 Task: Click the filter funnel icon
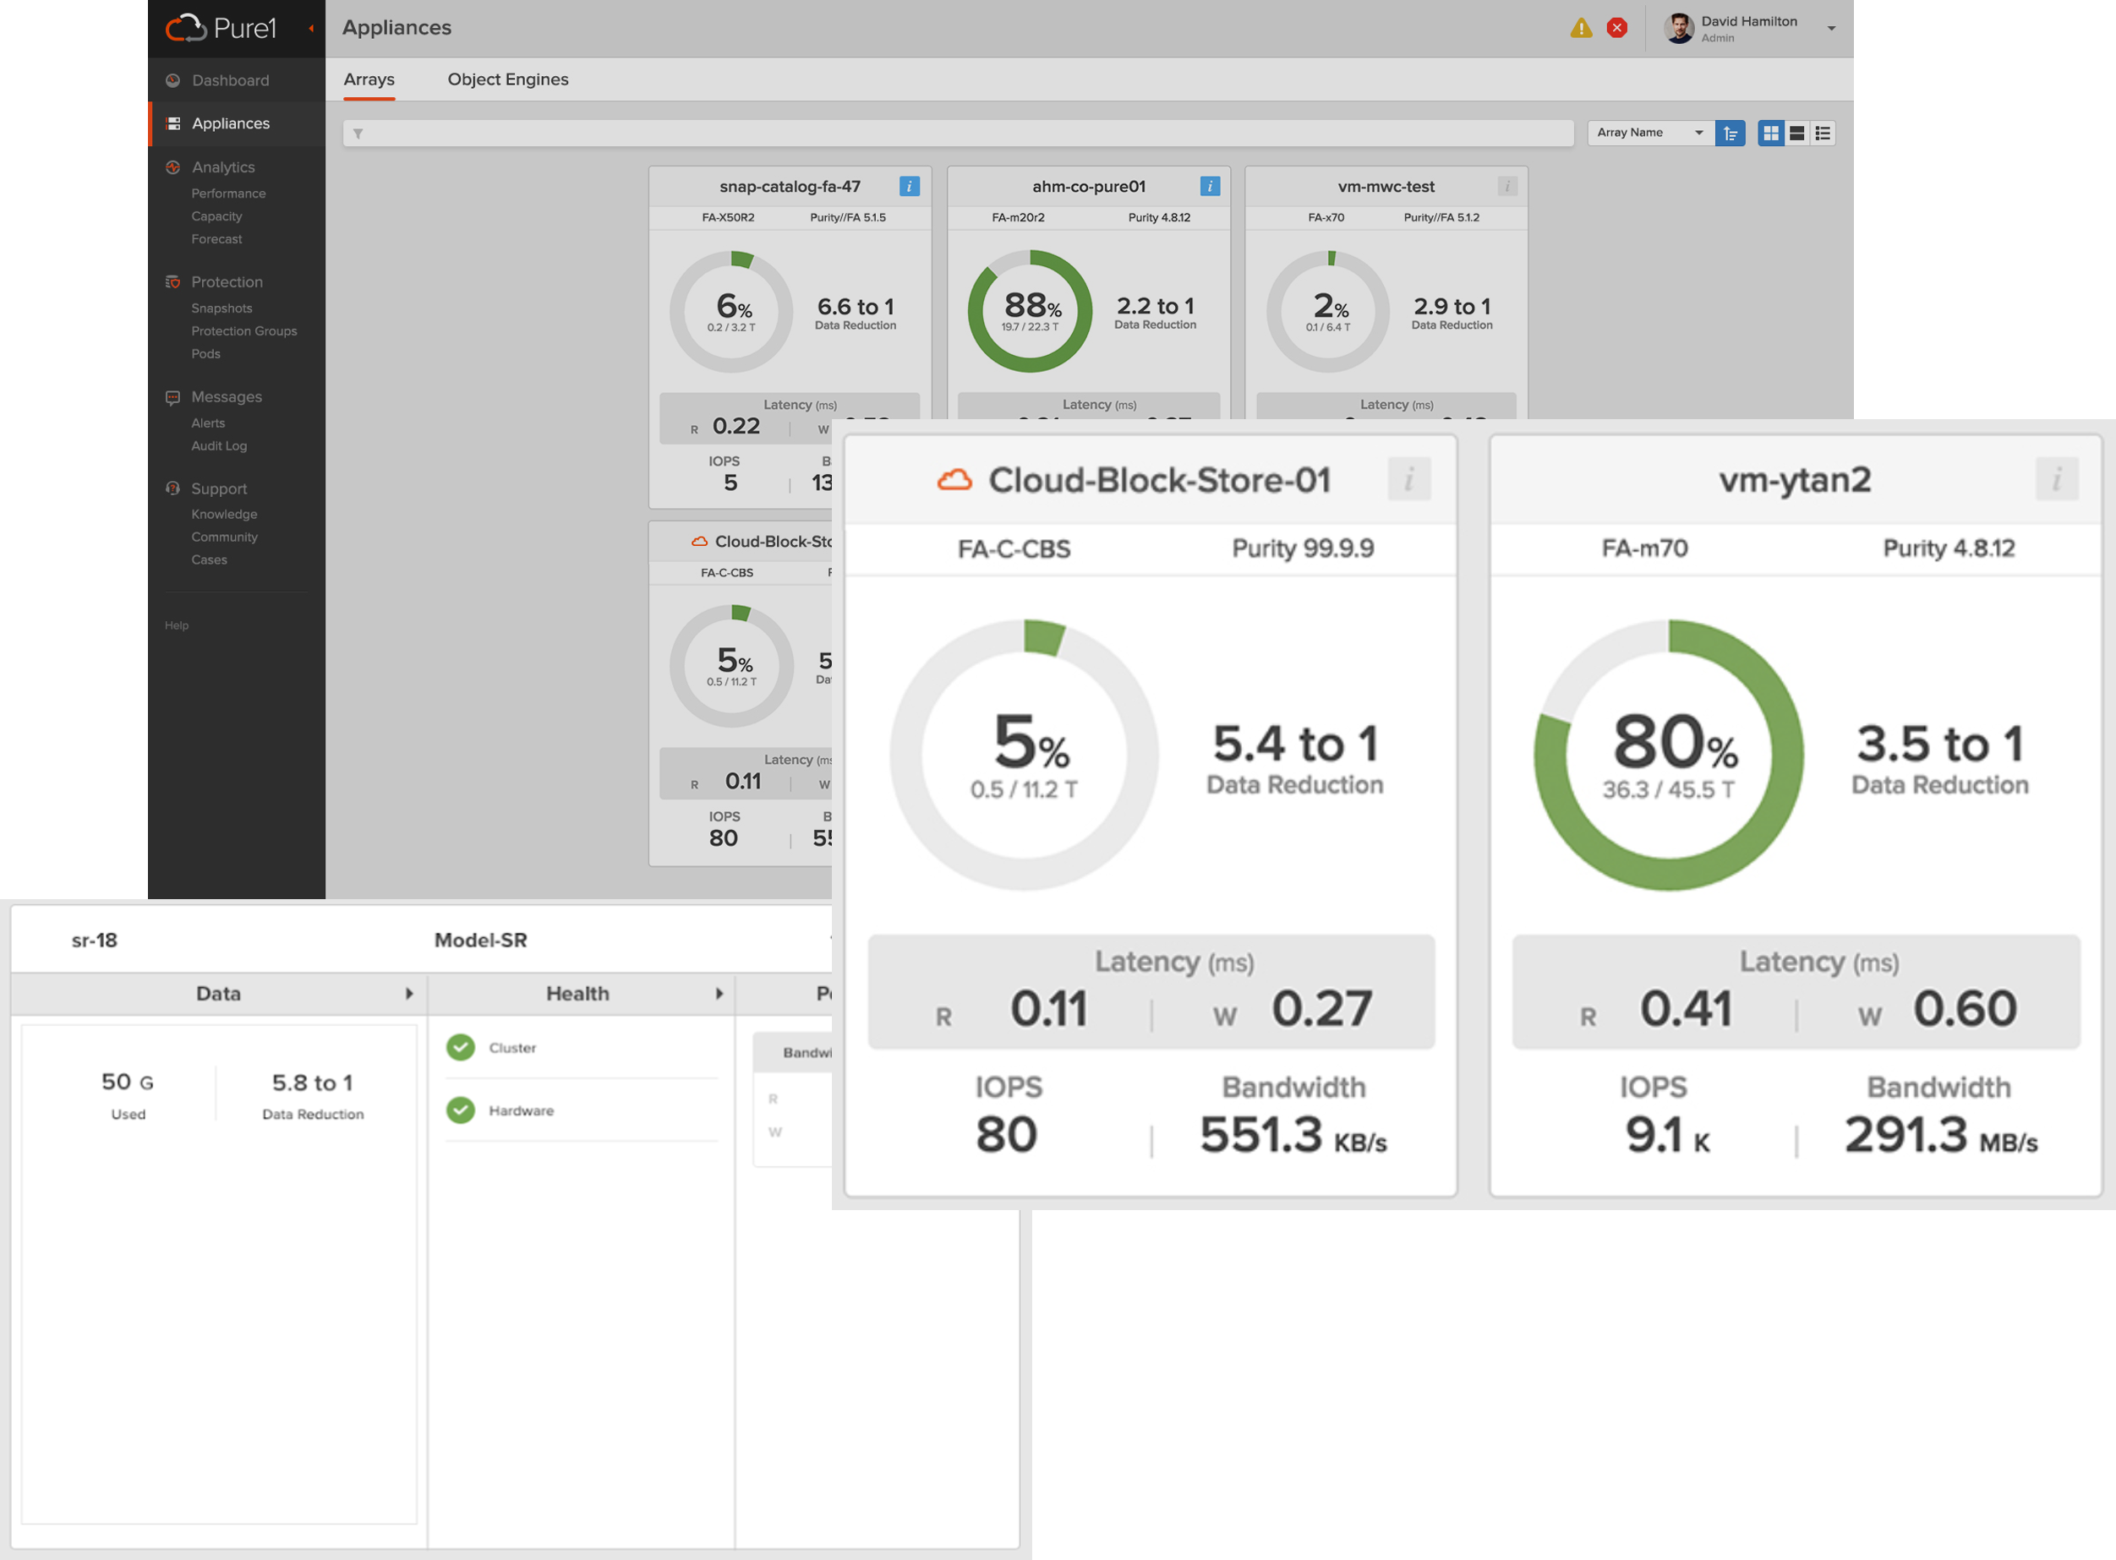358,134
